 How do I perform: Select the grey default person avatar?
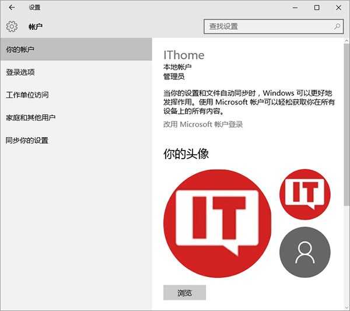(x=304, y=252)
